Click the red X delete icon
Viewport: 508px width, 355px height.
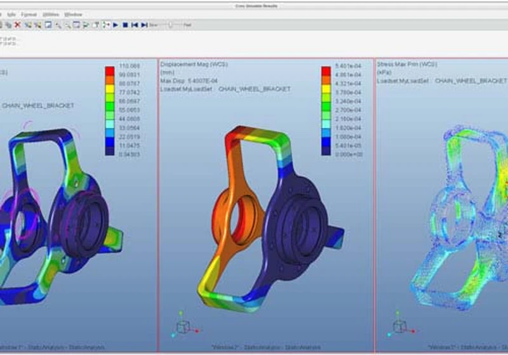pyautogui.click(x=18, y=25)
